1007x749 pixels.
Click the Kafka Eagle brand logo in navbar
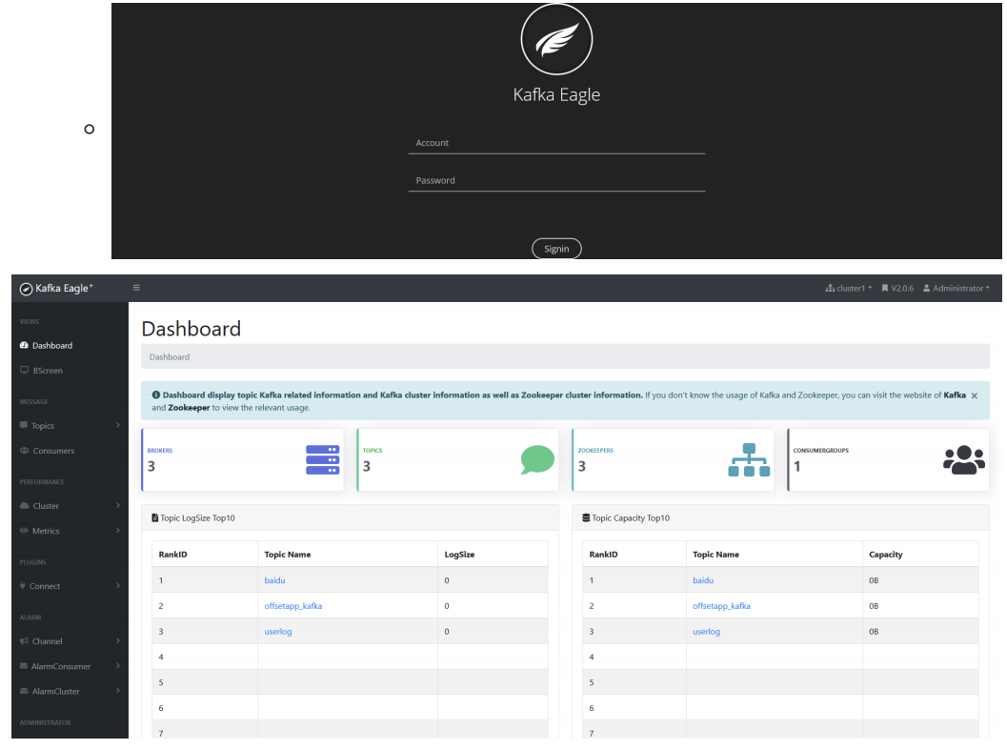[56, 289]
